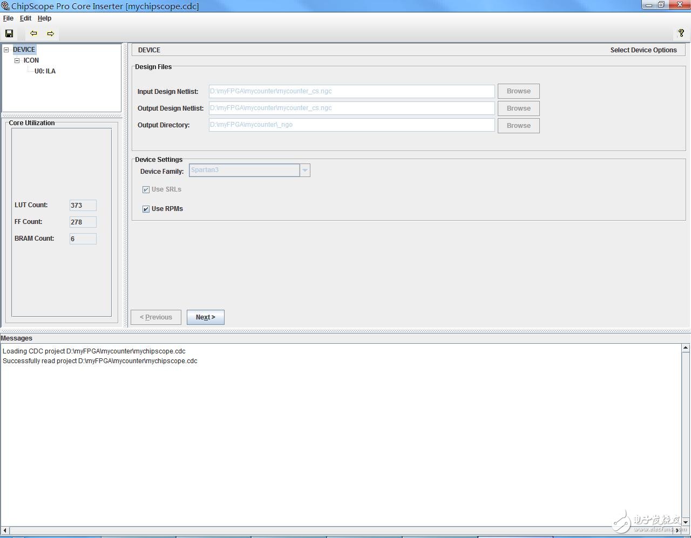
Task: Browse for the Input Design Netlist
Action: point(518,91)
